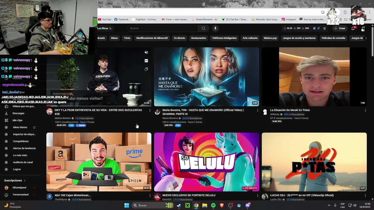Image resolution: width=374 pixels, height=210 pixels.
Task: Open the So Delulu Fortnite thumbnail
Action: 206,162
